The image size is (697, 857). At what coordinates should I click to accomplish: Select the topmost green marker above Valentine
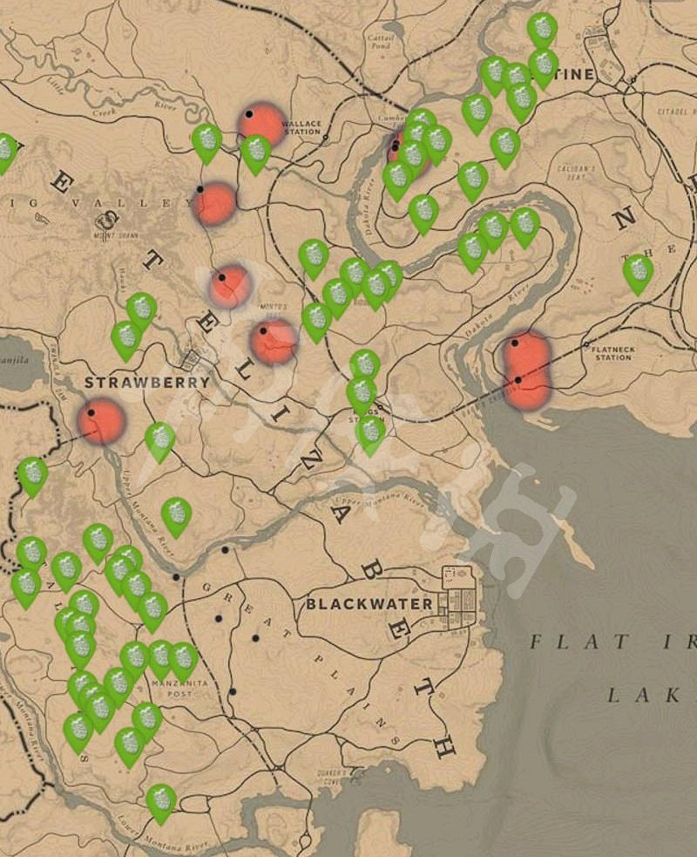point(542,28)
